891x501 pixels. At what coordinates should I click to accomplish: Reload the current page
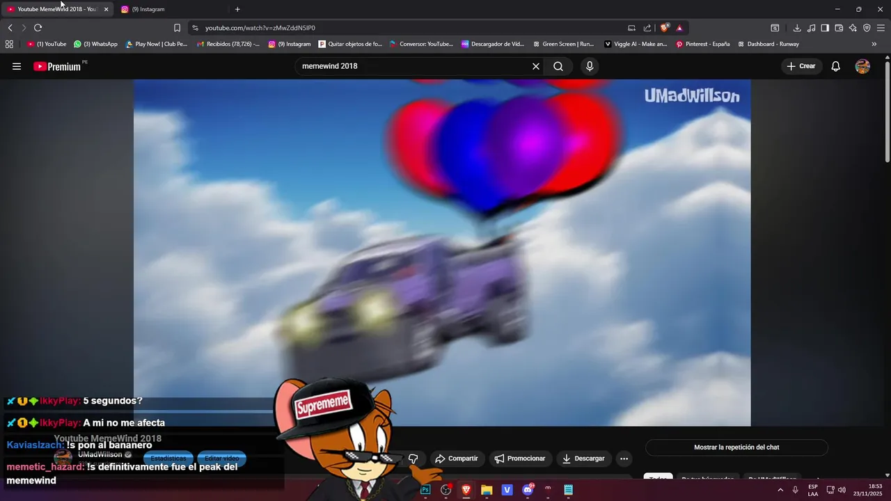coord(38,28)
